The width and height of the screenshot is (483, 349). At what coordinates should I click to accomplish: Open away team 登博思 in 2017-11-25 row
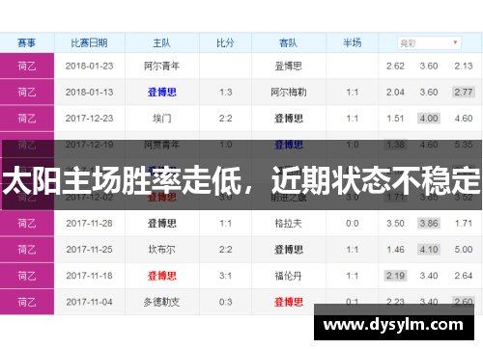pyautogui.click(x=289, y=250)
